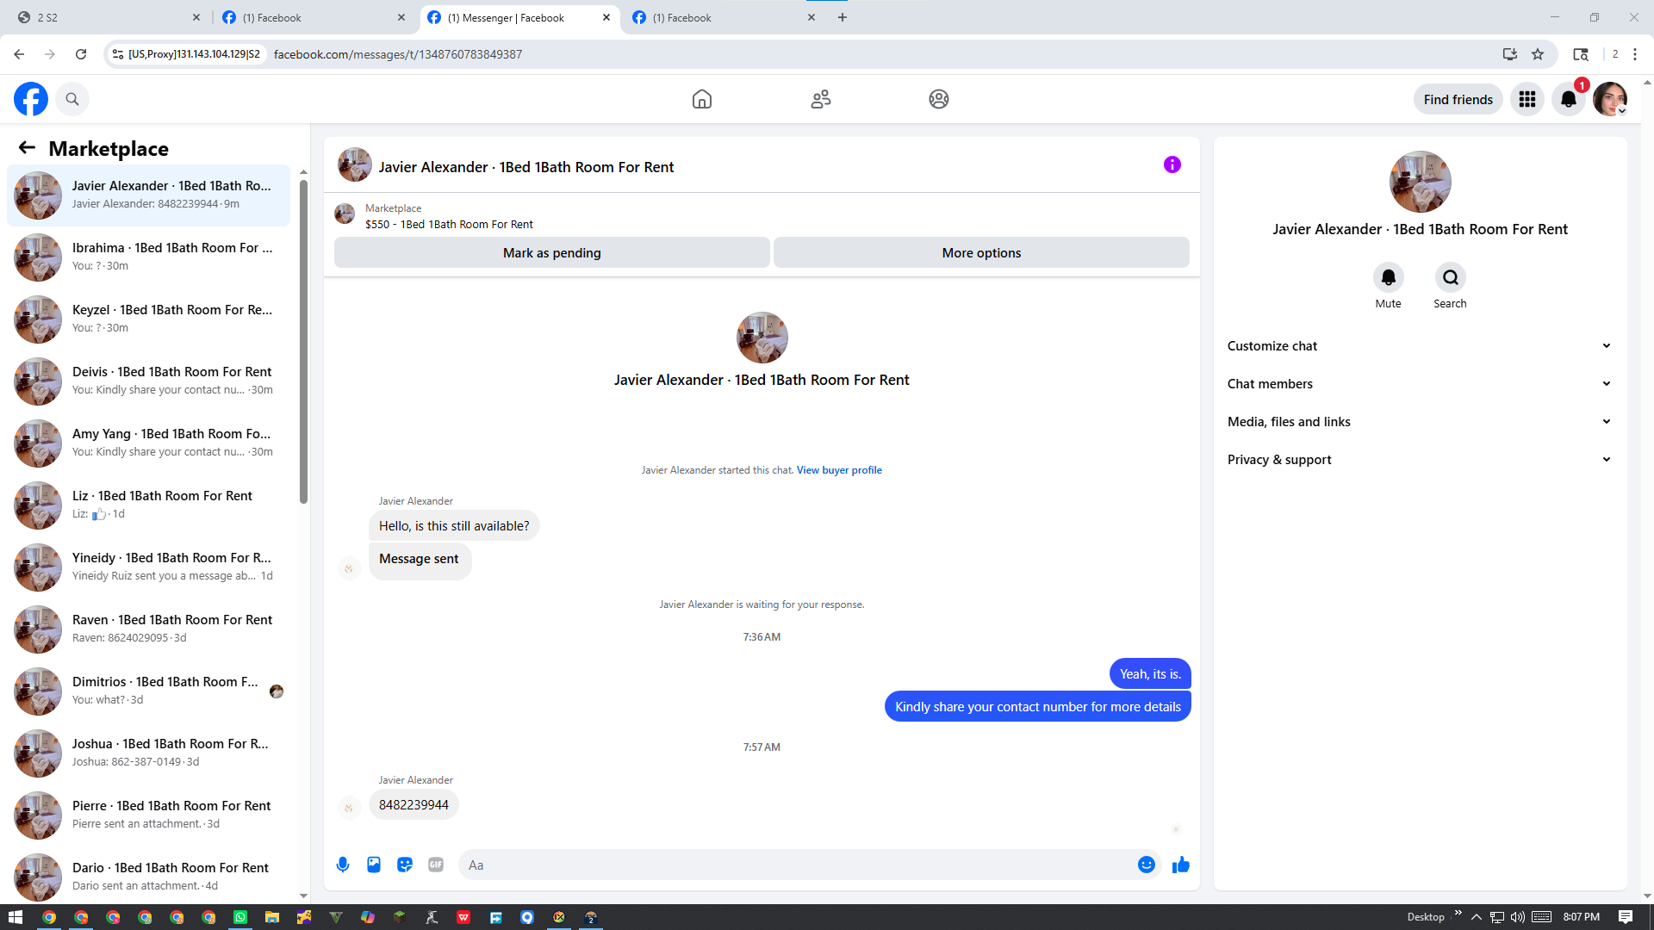Search in conversation with the Search icon
This screenshot has width=1654, height=930.
click(1451, 277)
